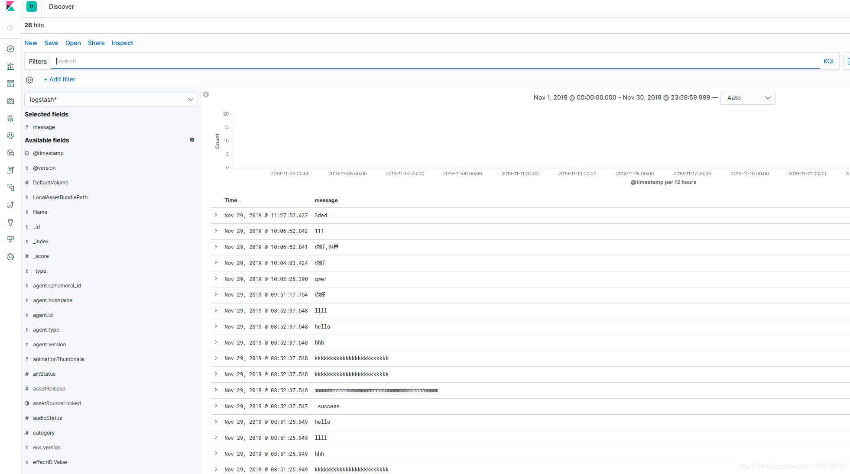
Task: Click Open in the top menu
Action: pos(73,43)
